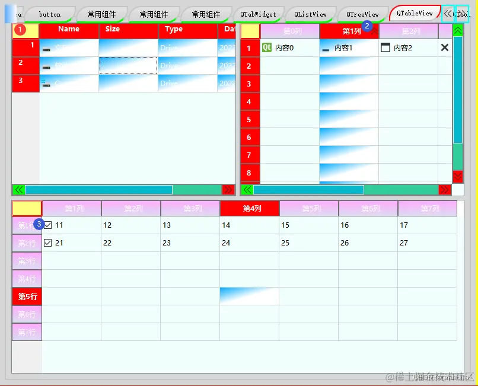Click the green left arrow under the 内容 table
This screenshot has height=386, width=478.
247,190
